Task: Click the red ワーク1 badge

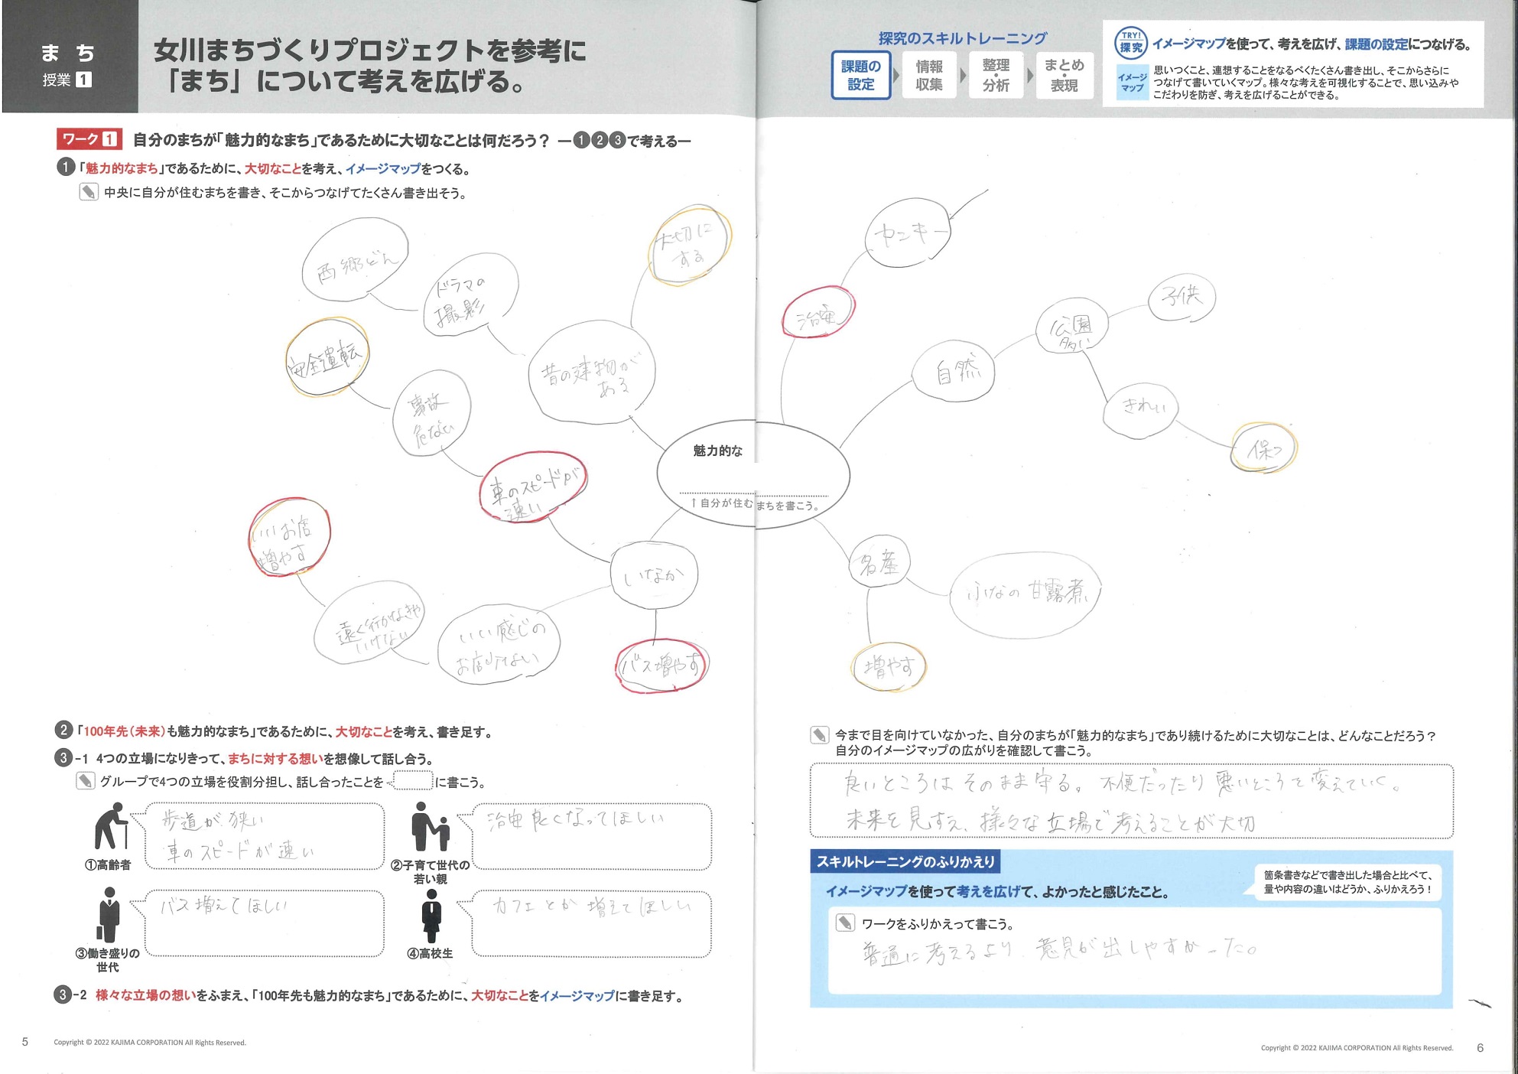Action: (x=89, y=139)
